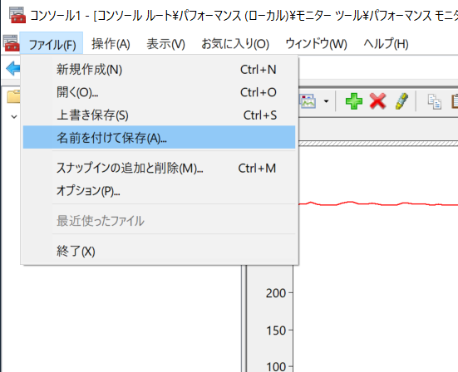Click the folder icon in tree pane
This screenshot has height=372, width=458.
click(x=13, y=96)
